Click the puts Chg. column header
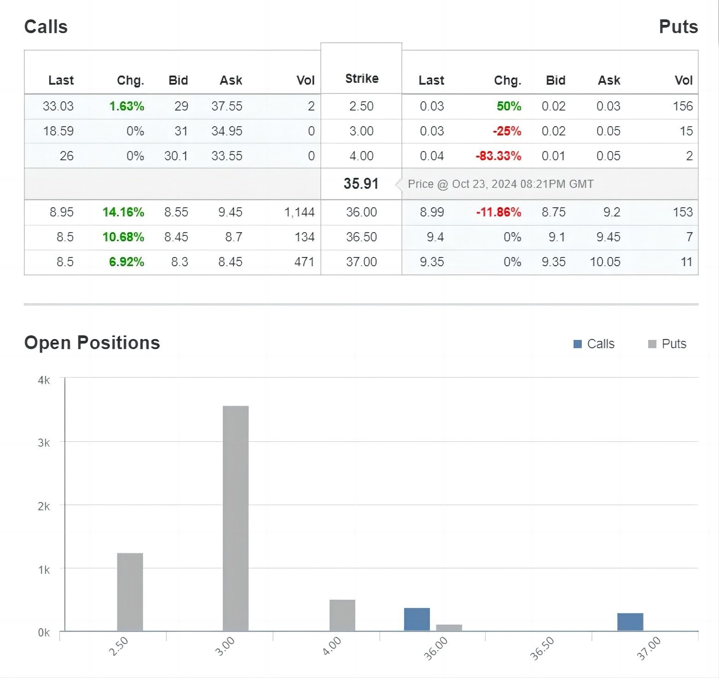Image resolution: width=719 pixels, height=678 pixels. pos(508,80)
